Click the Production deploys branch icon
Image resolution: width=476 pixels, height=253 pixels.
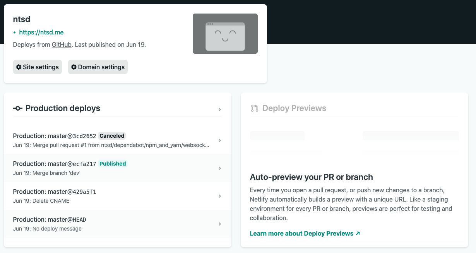click(17, 108)
